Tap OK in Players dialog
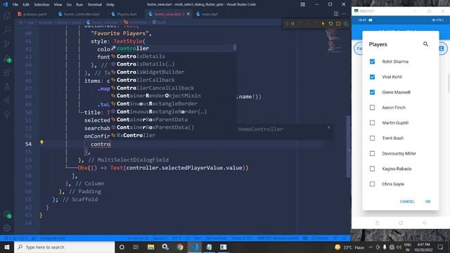Screen dimensions: 450x253 click(428, 202)
